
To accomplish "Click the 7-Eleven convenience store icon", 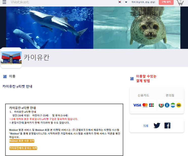I will coord(161,105).
